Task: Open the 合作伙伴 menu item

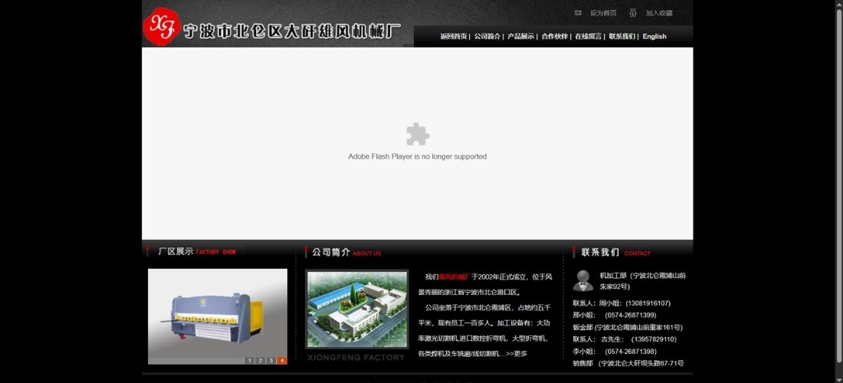Action: [x=555, y=37]
